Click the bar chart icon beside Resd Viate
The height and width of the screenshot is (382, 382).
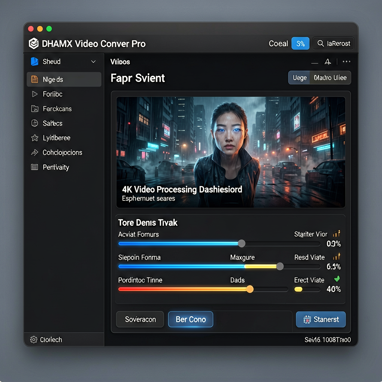click(336, 257)
